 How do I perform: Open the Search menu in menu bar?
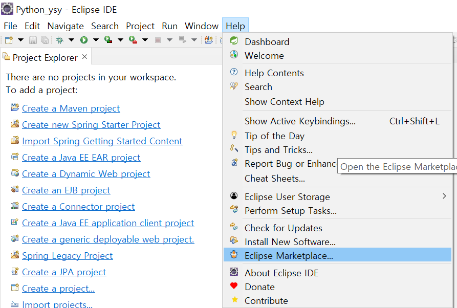(105, 26)
